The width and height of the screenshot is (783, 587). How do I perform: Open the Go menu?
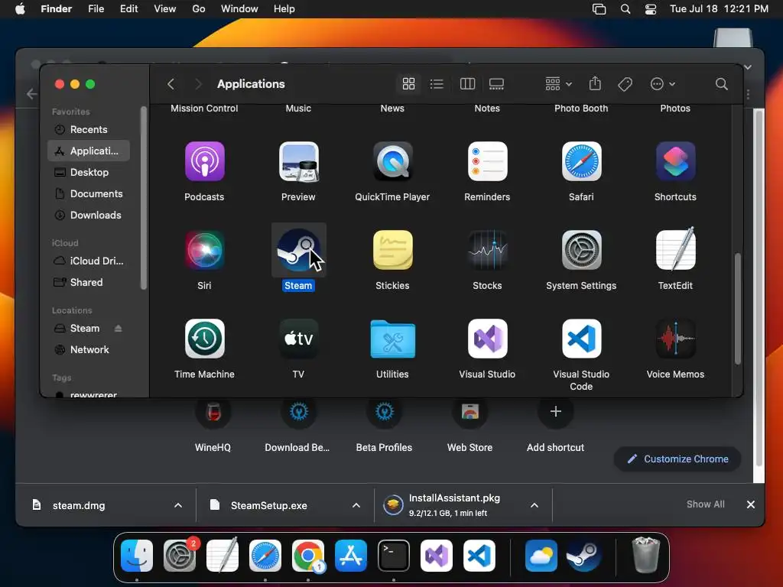199,8
